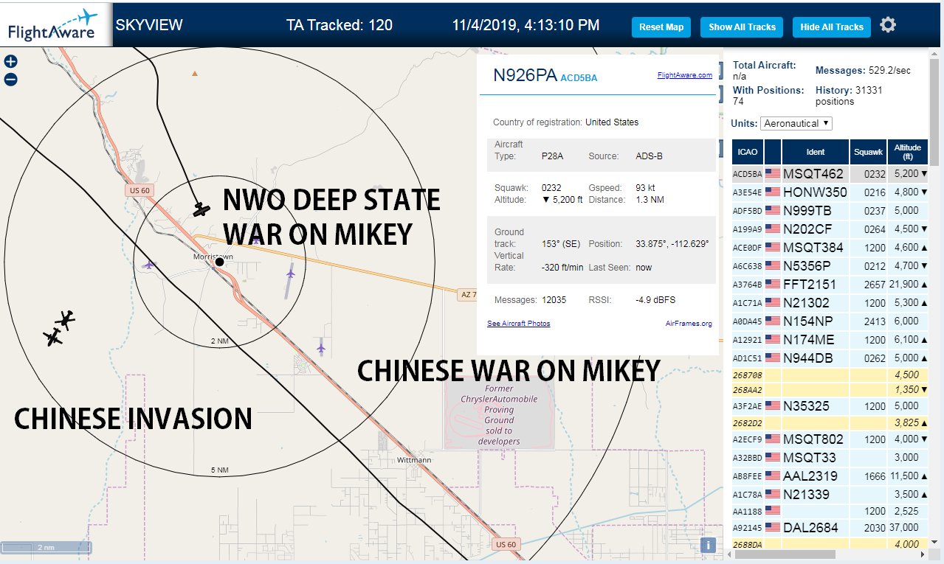944x564 pixels.
Task: Click US flag in AA1188 row
Action: click(x=773, y=510)
